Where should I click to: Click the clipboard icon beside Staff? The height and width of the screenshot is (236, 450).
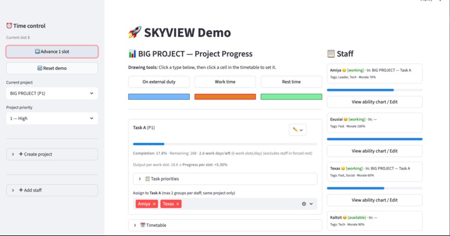tap(331, 54)
